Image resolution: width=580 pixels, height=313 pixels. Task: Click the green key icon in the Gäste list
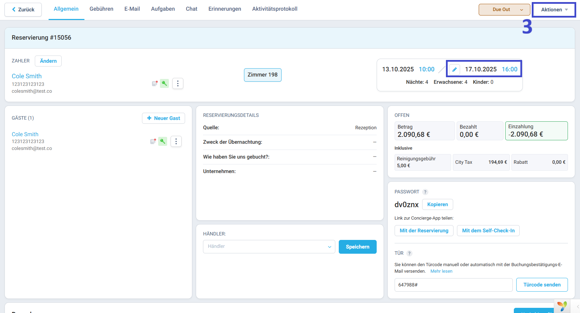click(x=163, y=141)
